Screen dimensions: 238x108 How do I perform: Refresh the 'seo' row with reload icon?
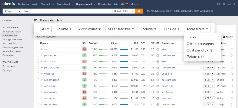pos(232,49)
